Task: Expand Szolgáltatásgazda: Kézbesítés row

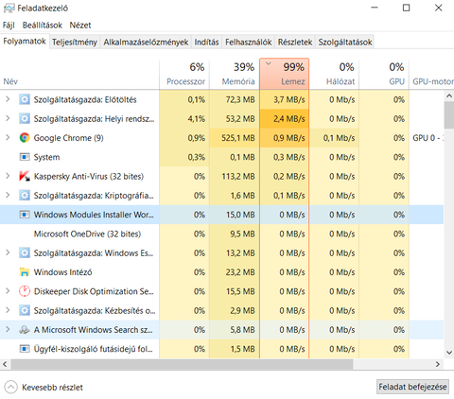Action: click(x=8, y=310)
